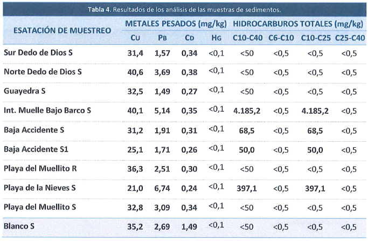This screenshot has width=368, height=241.
Task: Select the Hg column header
Action: [x=217, y=38]
